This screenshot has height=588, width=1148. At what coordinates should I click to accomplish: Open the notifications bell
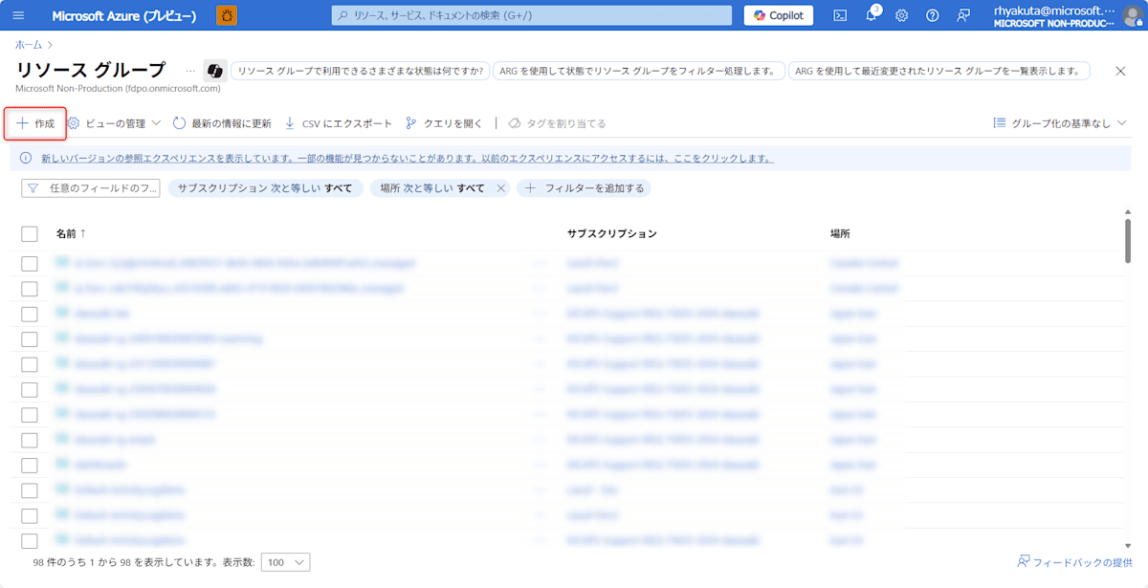click(872, 15)
